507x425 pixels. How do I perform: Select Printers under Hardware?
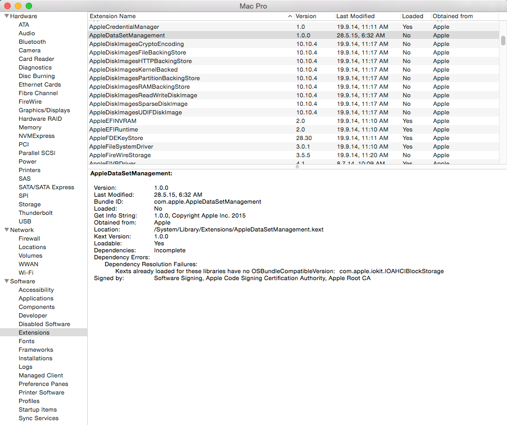click(30, 170)
